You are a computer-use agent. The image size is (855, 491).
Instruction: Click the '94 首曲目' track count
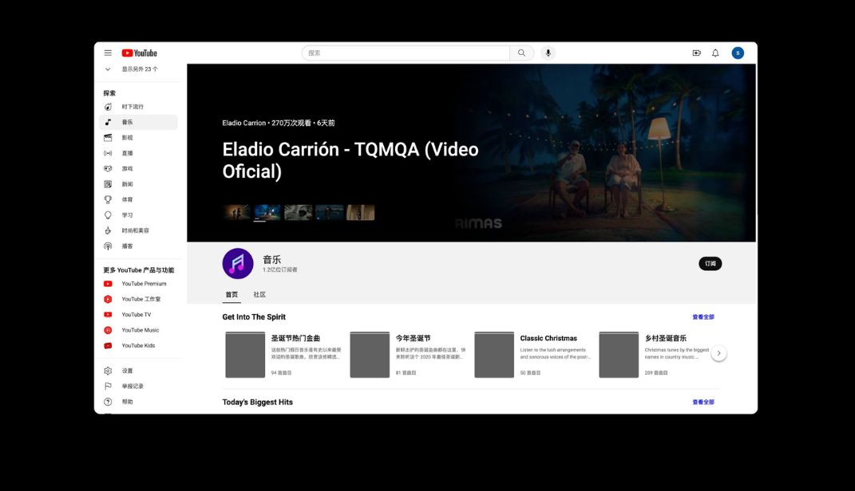(281, 373)
